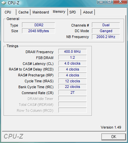Open the About tab
Screen dimensions: 128x143
(x=88, y=12)
